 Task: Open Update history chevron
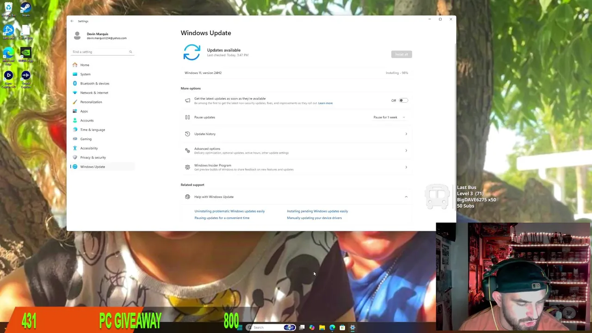(x=406, y=134)
